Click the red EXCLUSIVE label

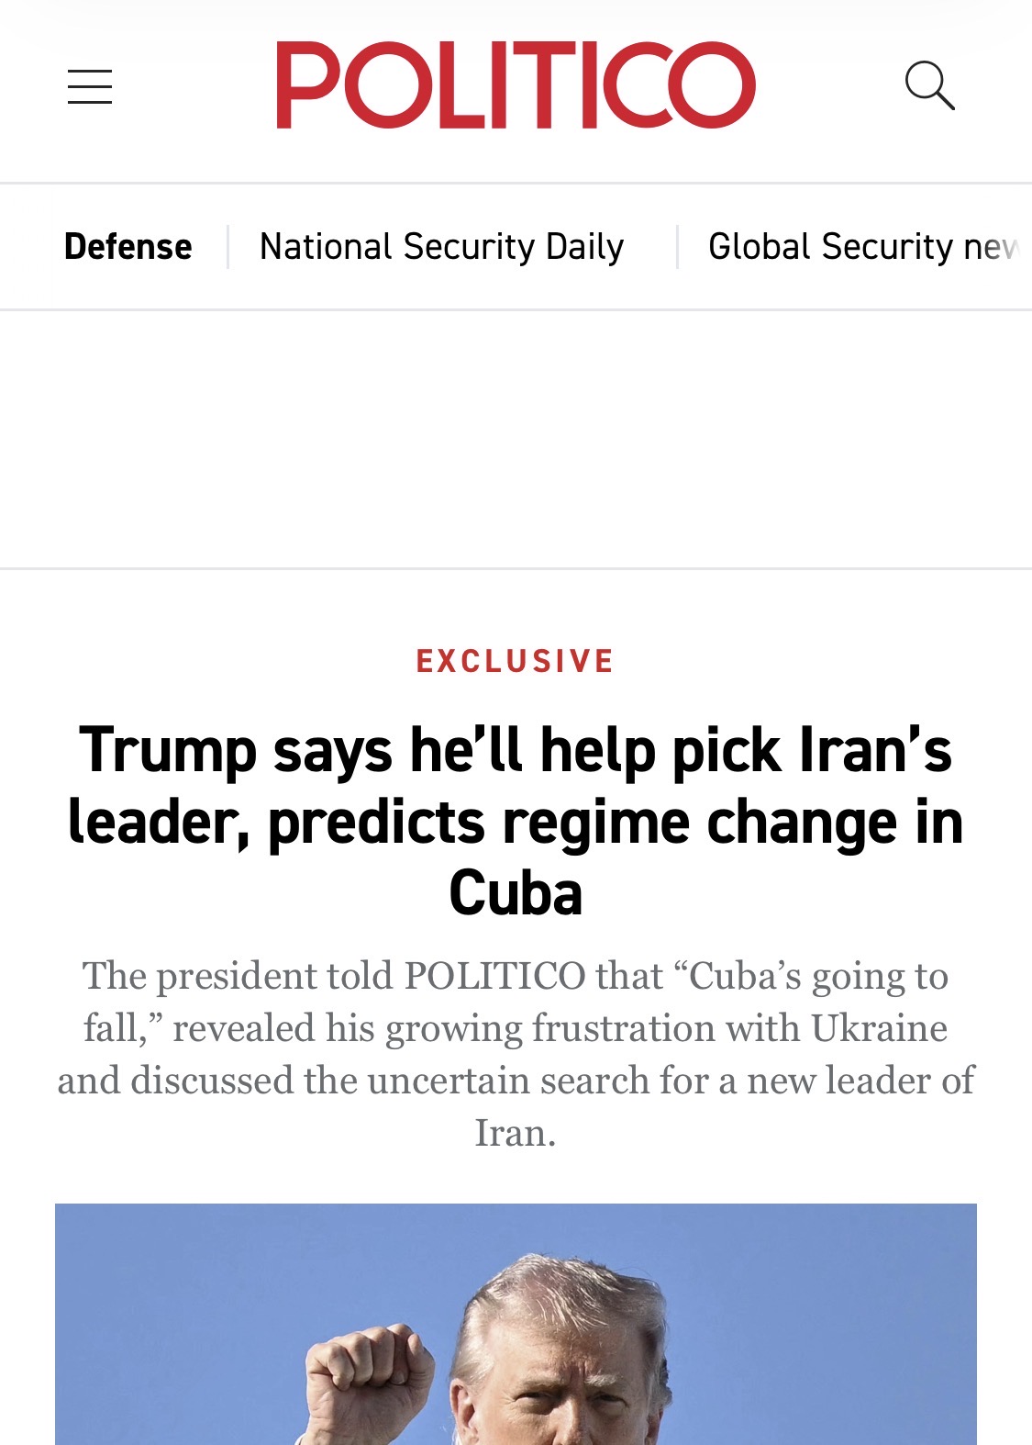[x=516, y=661]
